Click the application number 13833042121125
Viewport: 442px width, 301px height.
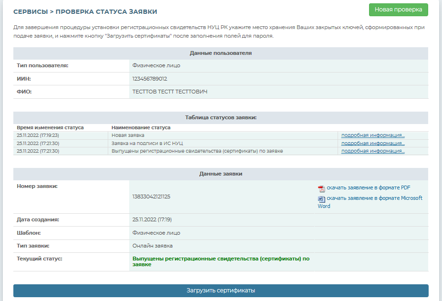[151, 197]
